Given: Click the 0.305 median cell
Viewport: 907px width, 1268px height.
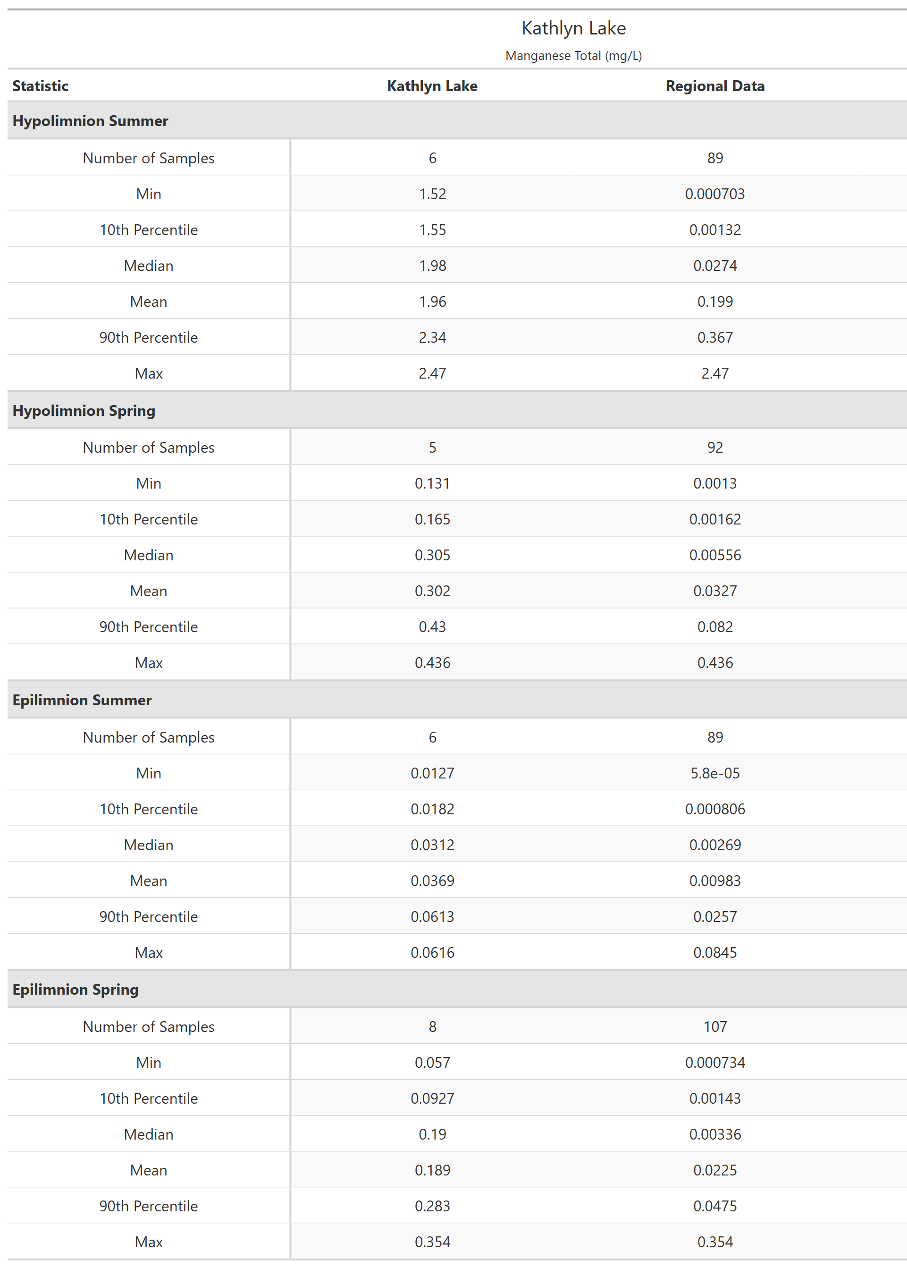Looking at the screenshot, I should [x=432, y=555].
